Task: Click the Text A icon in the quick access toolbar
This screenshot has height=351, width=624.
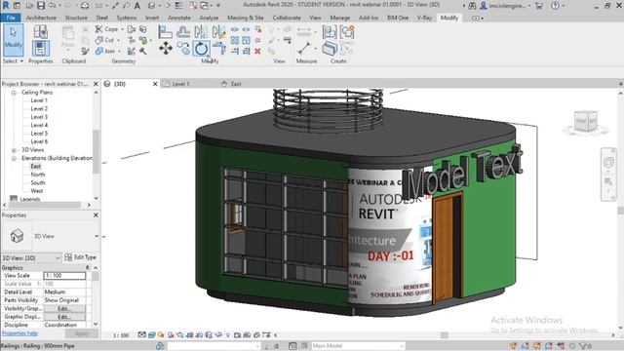Action: point(136,6)
